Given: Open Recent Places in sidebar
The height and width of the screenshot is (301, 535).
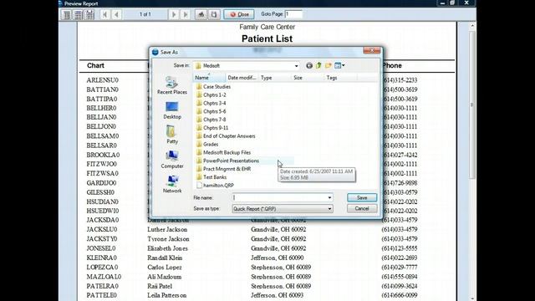Looking at the screenshot, I should click(172, 85).
